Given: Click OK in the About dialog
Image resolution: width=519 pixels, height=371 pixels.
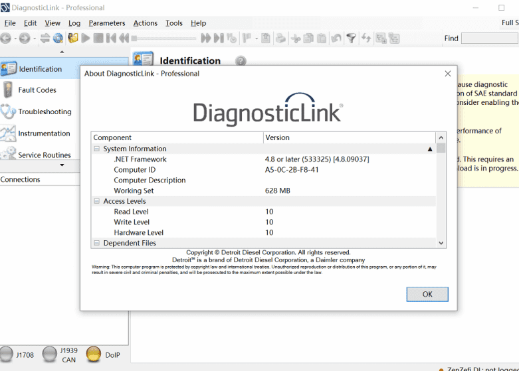Looking at the screenshot, I should click(x=427, y=294).
